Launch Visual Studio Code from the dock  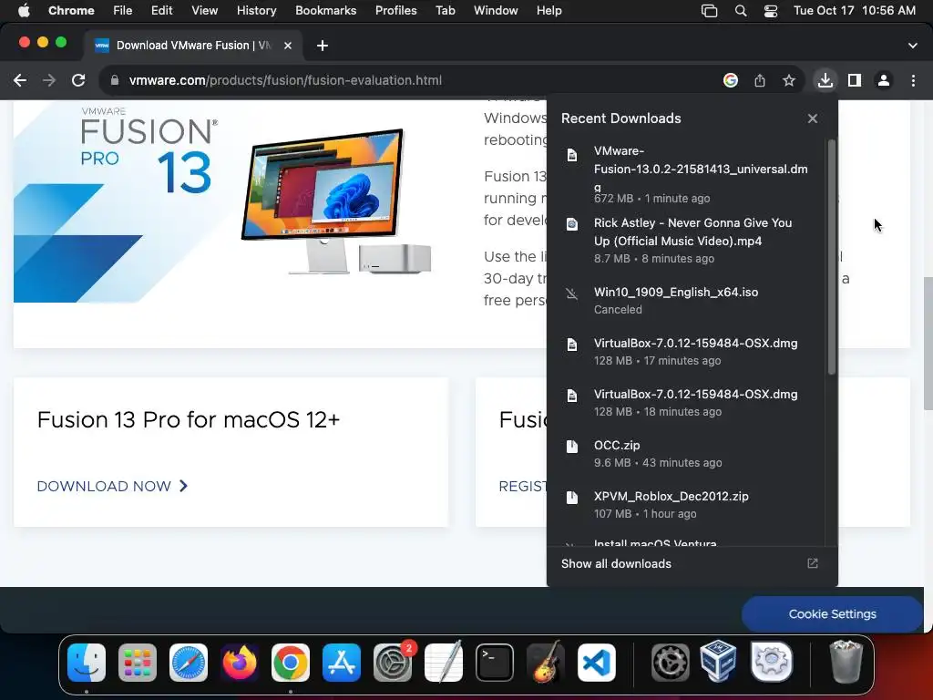(x=596, y=662)
